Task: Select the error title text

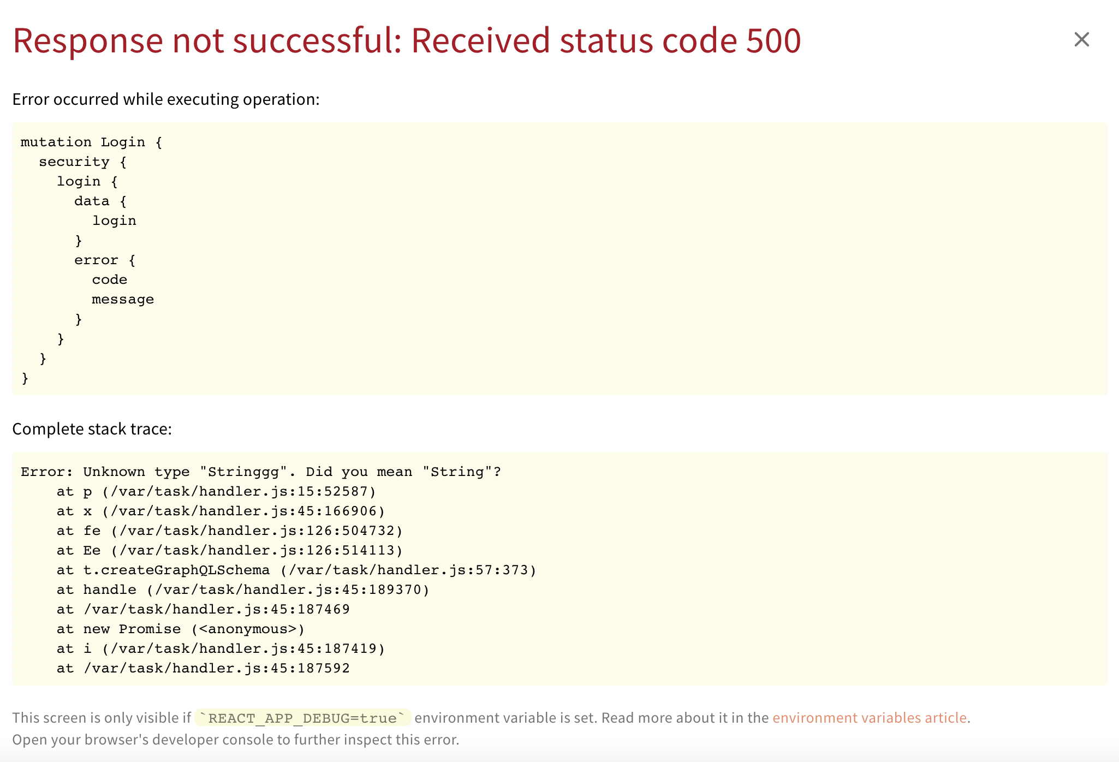Action: click(x=407, y=40)
